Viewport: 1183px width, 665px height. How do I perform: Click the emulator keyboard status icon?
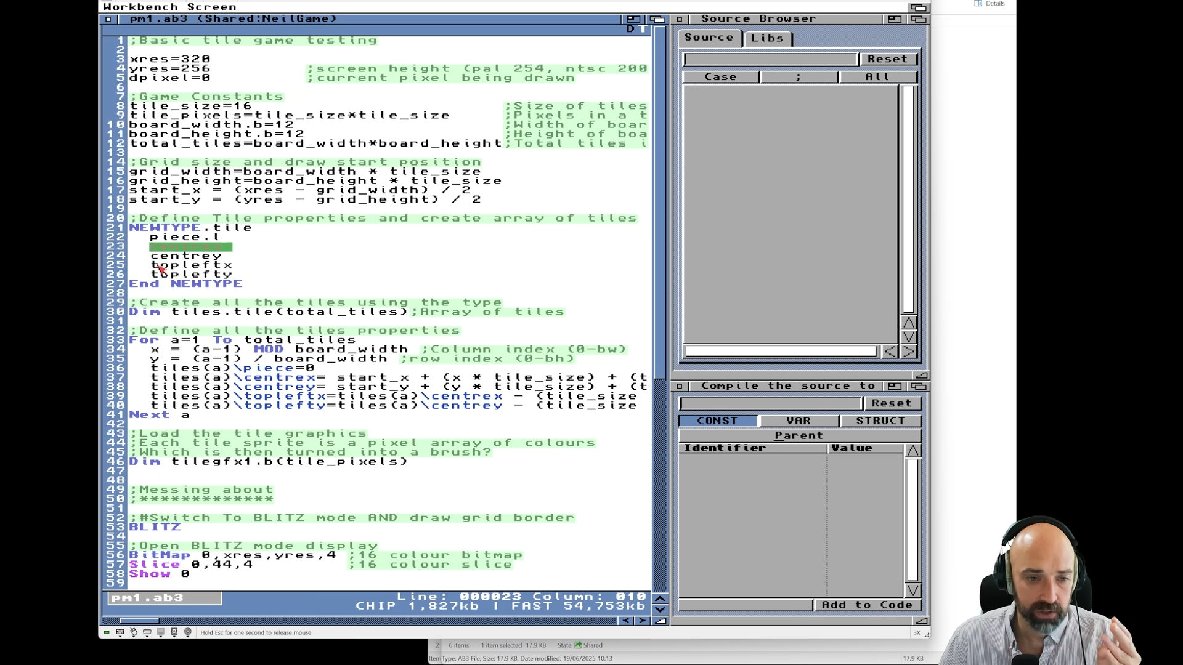(x=120, y=632)
